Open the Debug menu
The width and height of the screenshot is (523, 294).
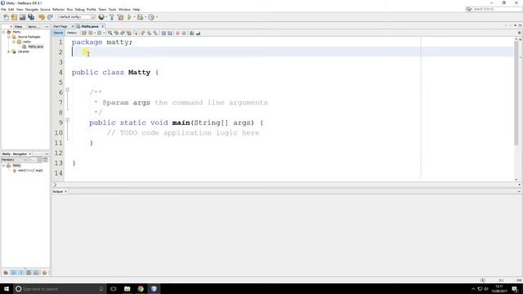point(79,9)
